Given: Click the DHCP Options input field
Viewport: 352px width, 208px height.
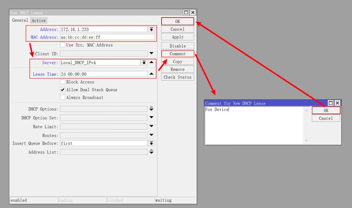Looking at the screenshot, I should (x=104, y=109).
